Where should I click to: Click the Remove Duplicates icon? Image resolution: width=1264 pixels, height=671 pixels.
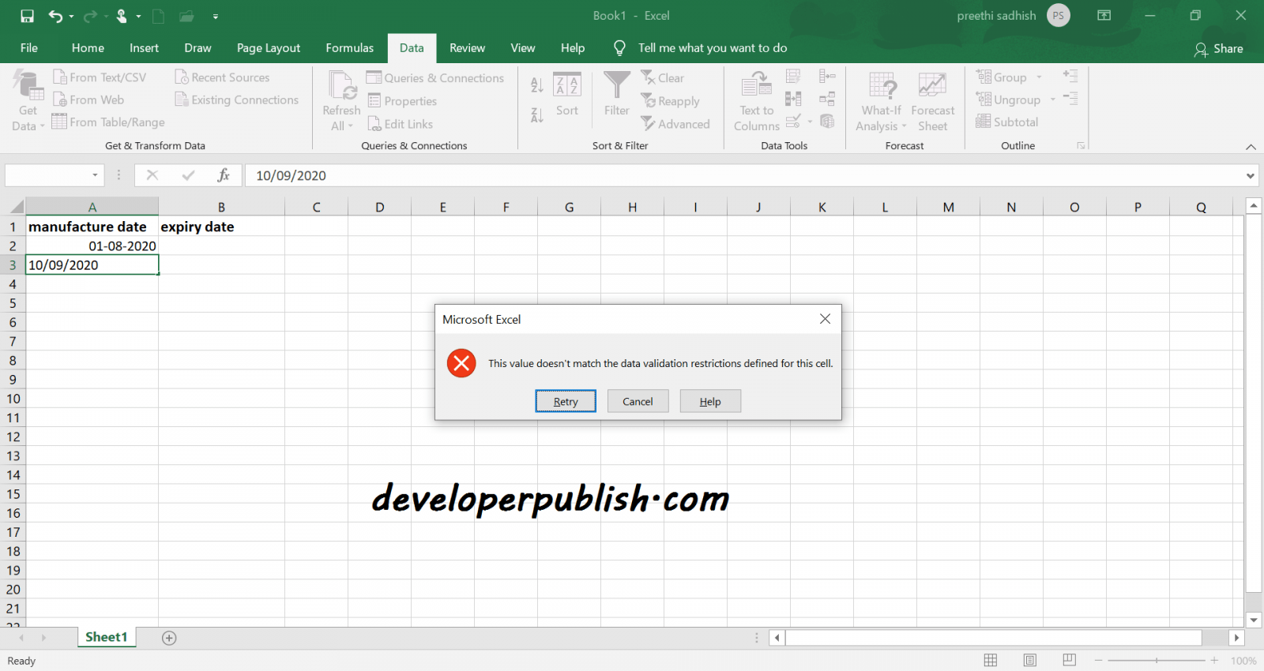pos(793,99)
